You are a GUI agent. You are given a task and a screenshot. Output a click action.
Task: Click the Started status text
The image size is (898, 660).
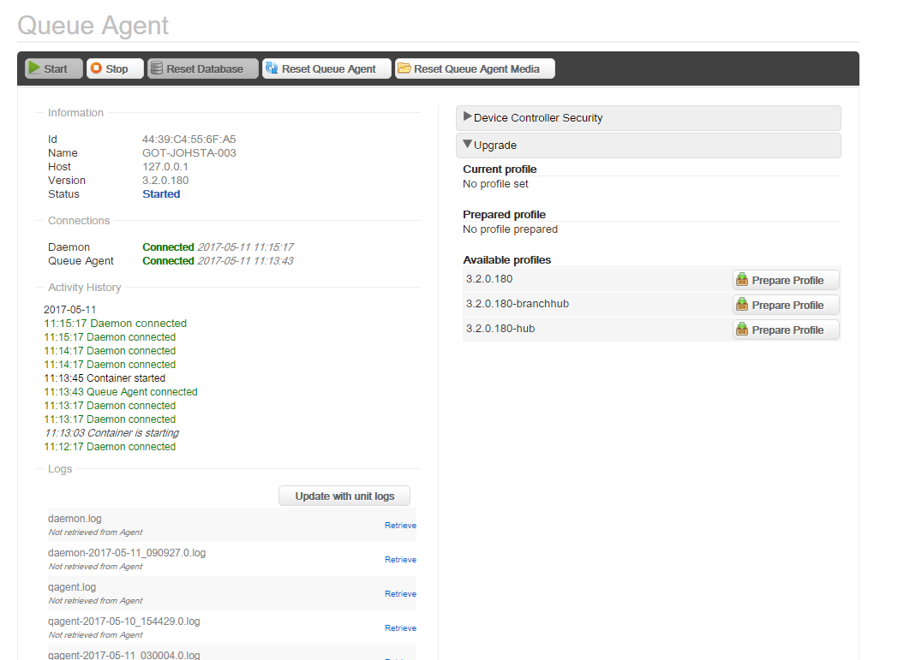pos(161,194)
